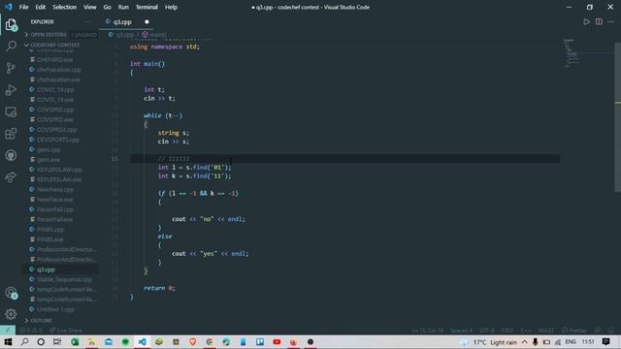Open Windows Action Center notifications

tap(605, 342)
